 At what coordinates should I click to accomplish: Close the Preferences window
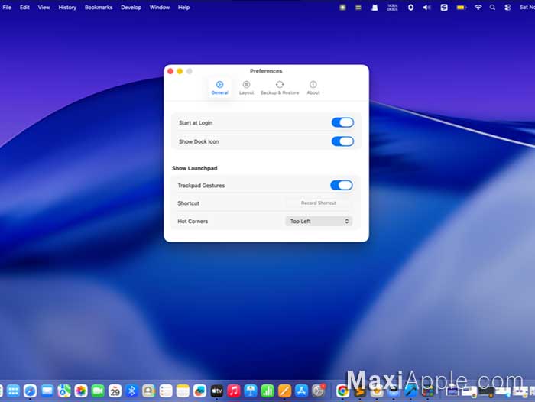click(x=170, y=71)
